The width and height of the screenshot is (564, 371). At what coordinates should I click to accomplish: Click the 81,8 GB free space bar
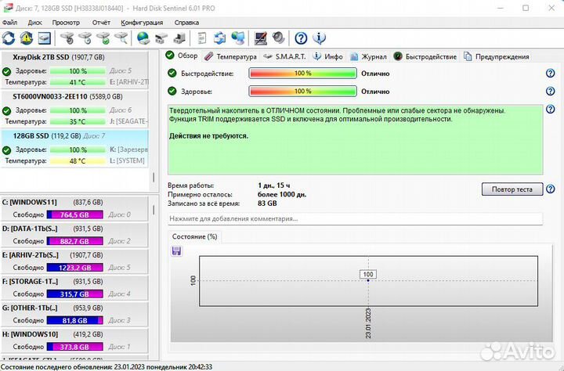point(75,320)
